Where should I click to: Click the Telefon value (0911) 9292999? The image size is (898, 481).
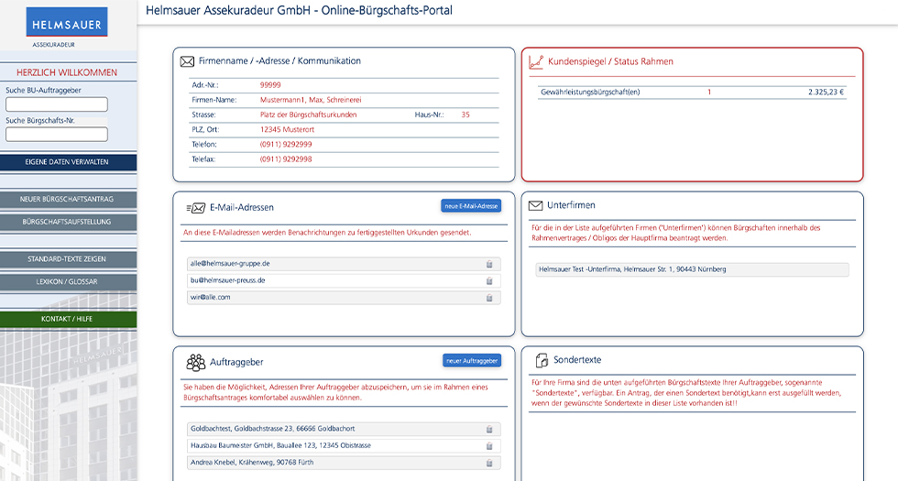[286, 145]
